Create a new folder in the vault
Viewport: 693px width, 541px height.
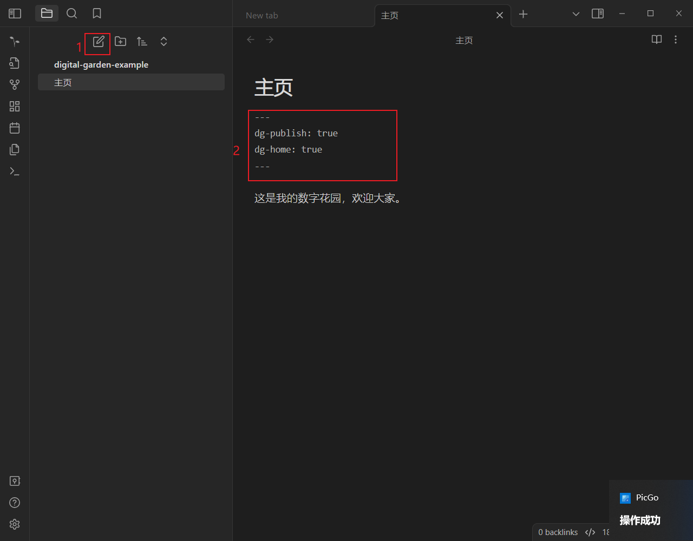pos(120,41)
